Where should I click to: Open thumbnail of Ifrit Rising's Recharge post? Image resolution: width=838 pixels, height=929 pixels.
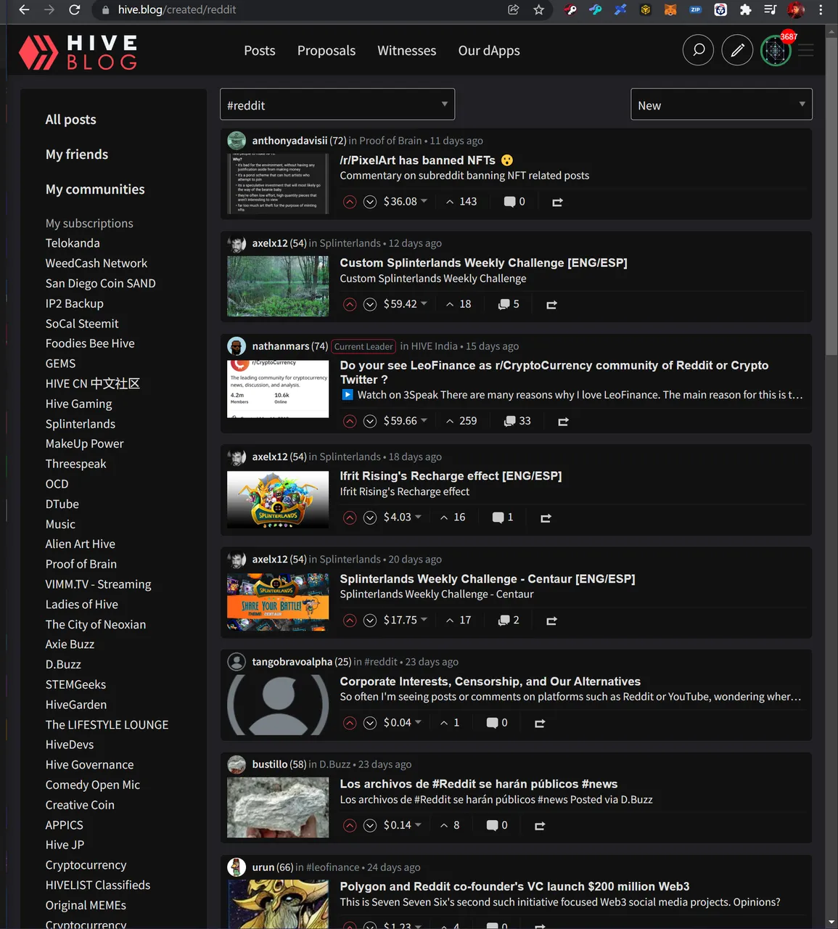pos(278,499)
